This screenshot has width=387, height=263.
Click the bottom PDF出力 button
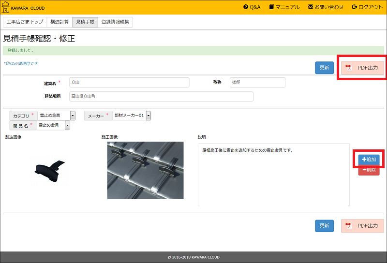[x=362, y=226]
